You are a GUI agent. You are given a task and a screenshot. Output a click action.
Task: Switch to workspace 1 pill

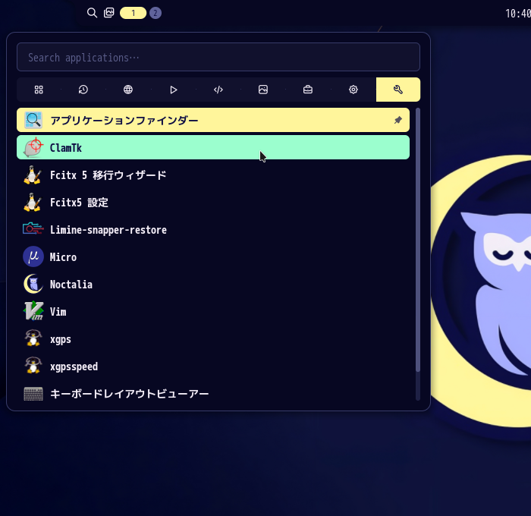[x=133, y=13]
